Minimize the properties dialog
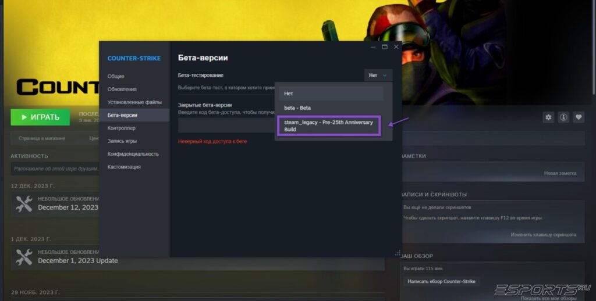The height and width of the screenshot is (301, 596). 373,46
